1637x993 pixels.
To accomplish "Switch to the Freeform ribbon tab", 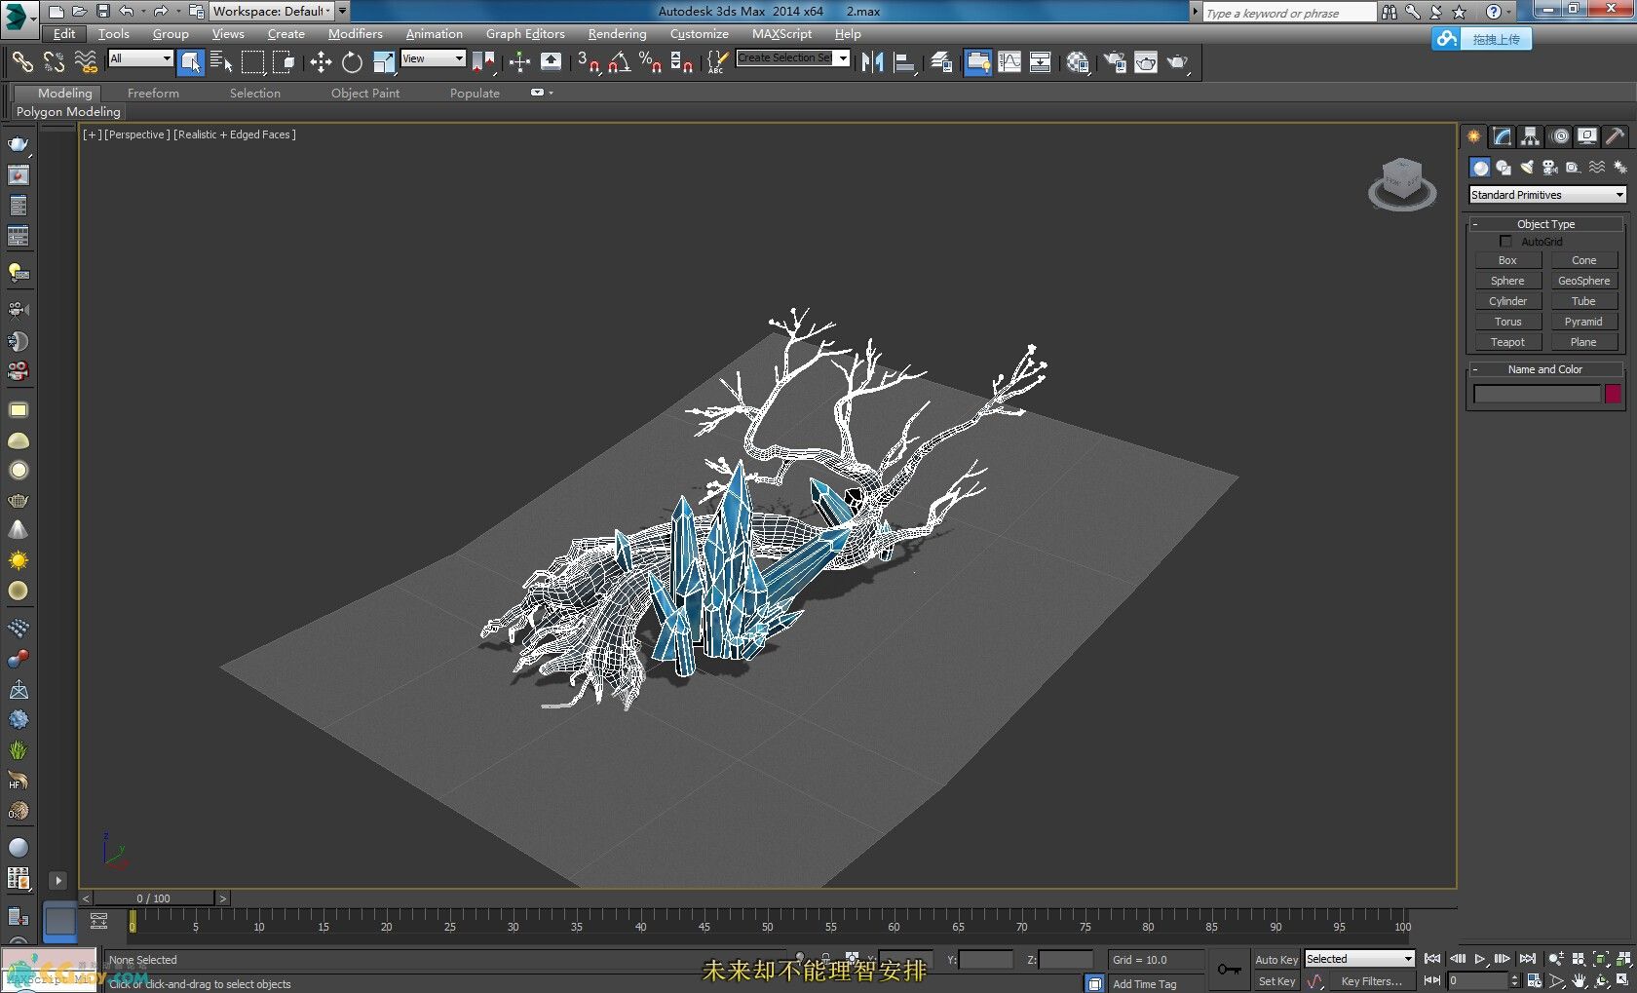I will 153,93.
